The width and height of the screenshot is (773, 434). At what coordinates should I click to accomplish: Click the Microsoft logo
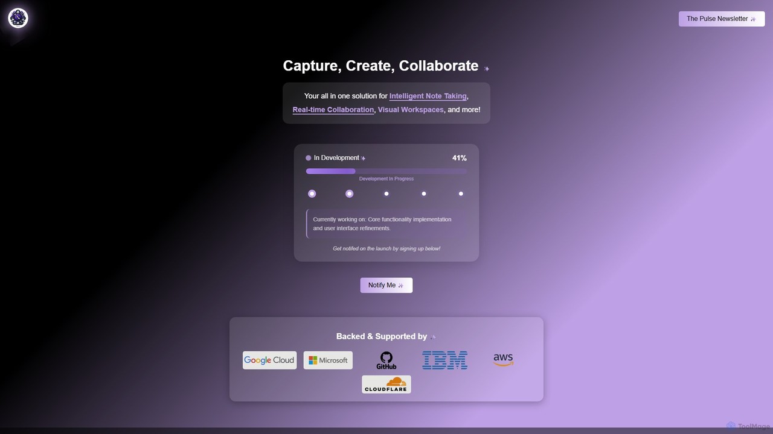(328, 360)
